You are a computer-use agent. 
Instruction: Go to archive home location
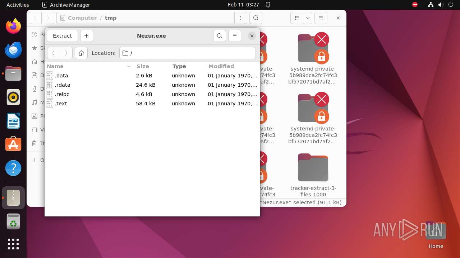click(81, 53)
